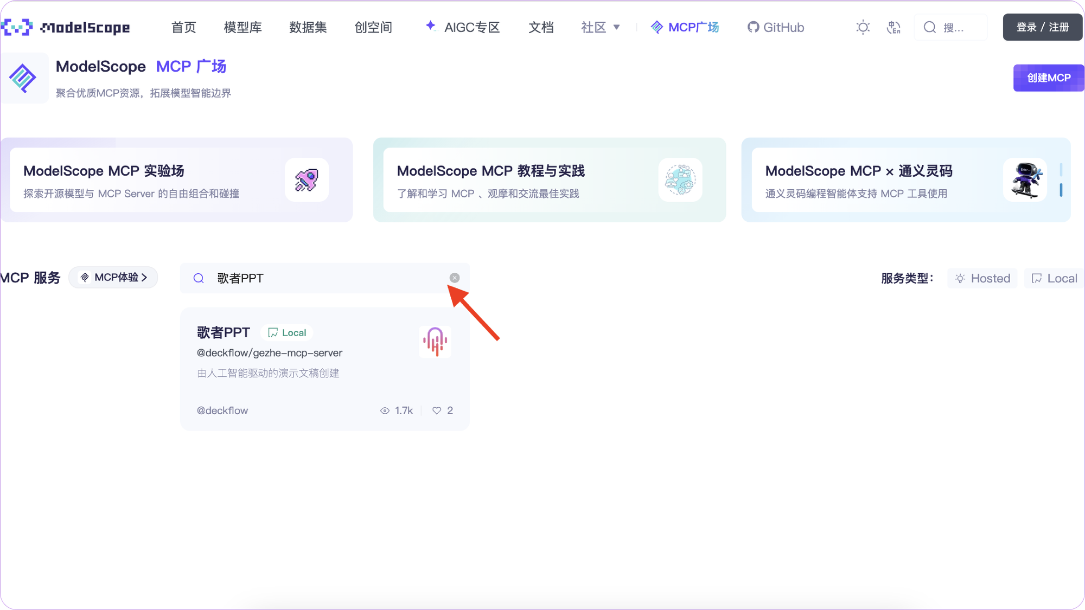Viewport: 1085px width, 610px height.
Task: Click the rocket icon on the 实验场 card
Action: pos(307,180)
